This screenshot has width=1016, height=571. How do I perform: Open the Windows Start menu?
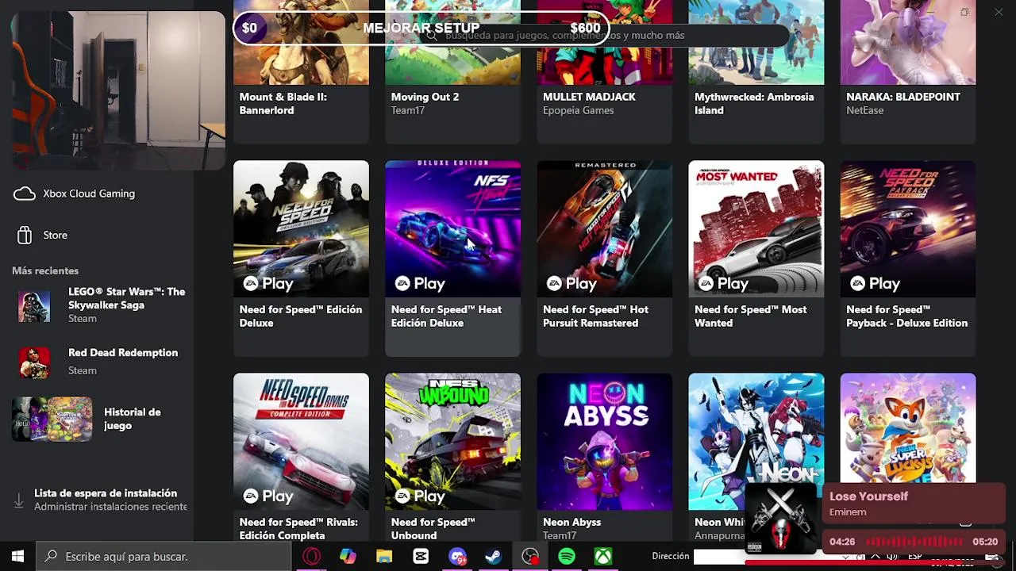(17, 557)
